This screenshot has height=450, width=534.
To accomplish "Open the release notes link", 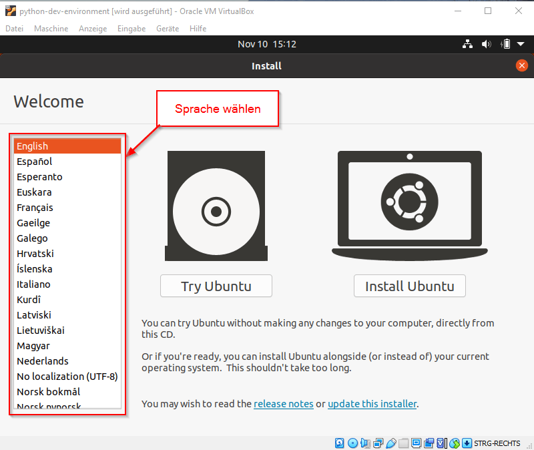I will click(x=283, y=404).
